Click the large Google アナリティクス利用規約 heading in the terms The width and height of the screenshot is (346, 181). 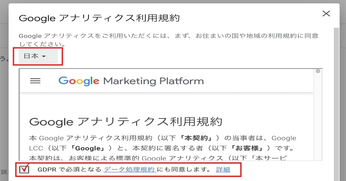pyautogui.click(x=126, y=122)
